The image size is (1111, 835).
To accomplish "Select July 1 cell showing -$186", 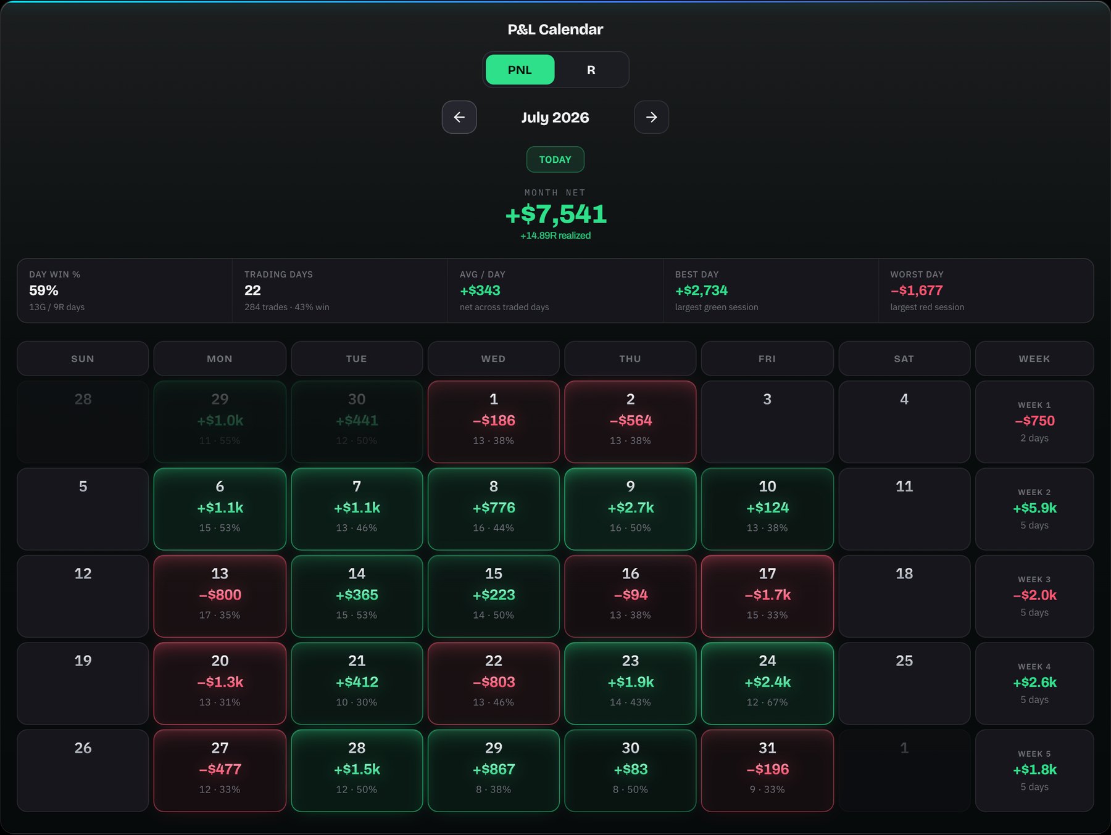I will [493, 422].
